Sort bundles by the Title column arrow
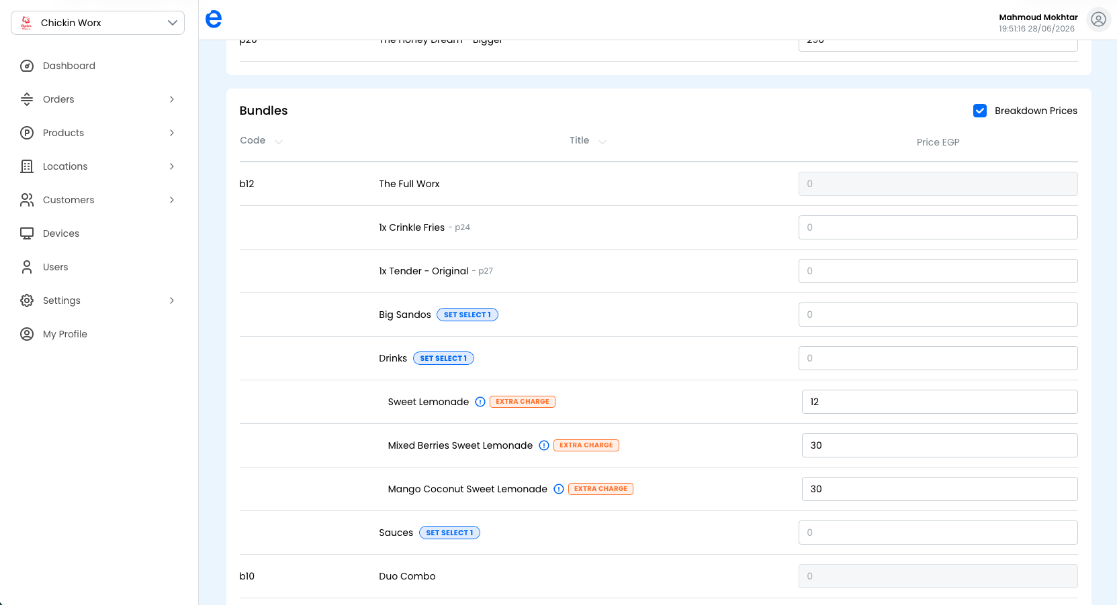 [602, 142]
